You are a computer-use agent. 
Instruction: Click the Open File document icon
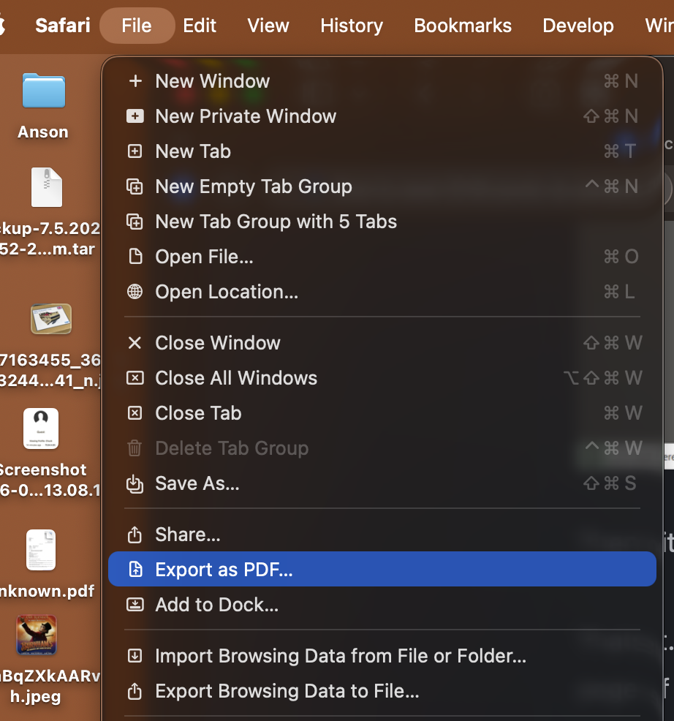coord(135,257)
